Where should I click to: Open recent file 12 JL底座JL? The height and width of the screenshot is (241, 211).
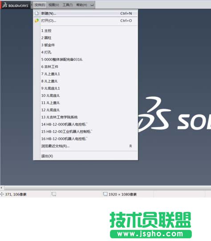pyautogui.click(x=85, y=110)
